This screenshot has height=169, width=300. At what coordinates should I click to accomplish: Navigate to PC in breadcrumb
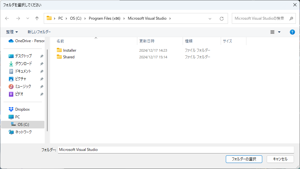click(61, 18)
